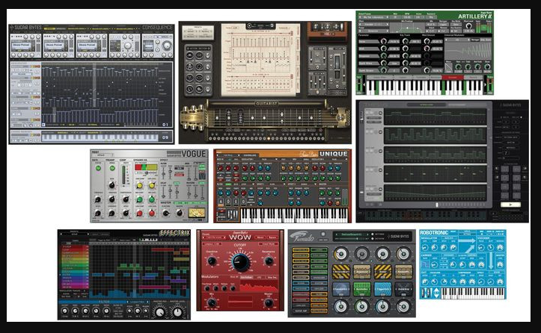
Task: Click the Consequence pattern number 01
Action: point(165,125)
